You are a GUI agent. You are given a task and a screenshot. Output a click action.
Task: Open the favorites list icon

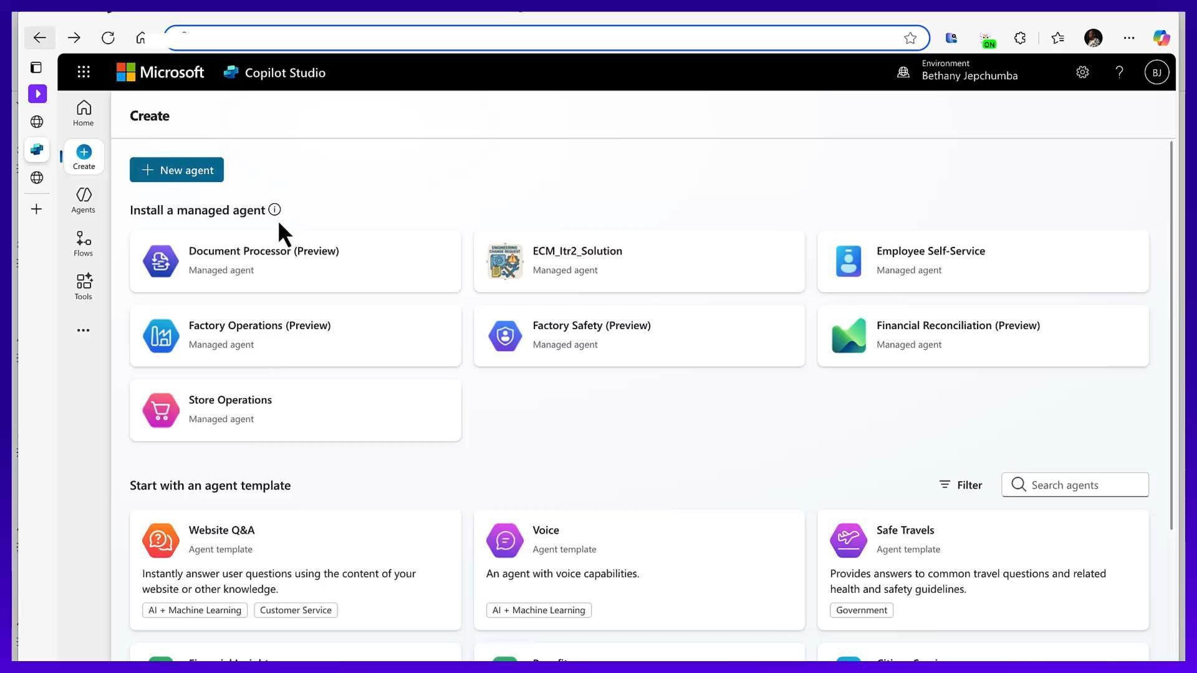pos(1057,38)
